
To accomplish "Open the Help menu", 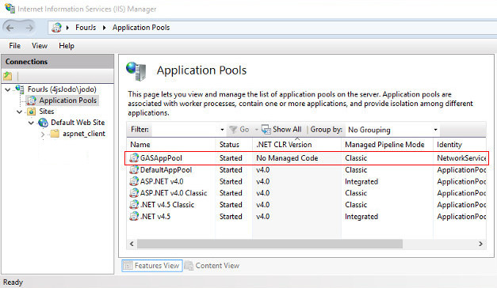I will (67, 46).
